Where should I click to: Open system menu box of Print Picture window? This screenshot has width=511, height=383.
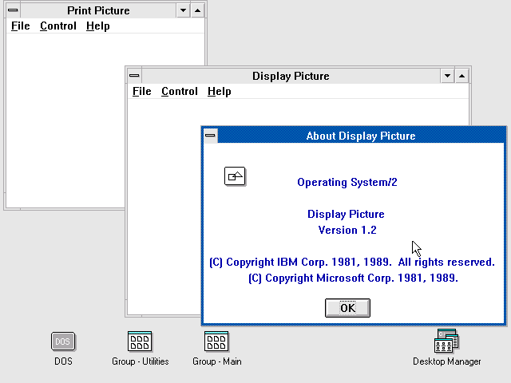pyautogui.click(x=13, y=10)
